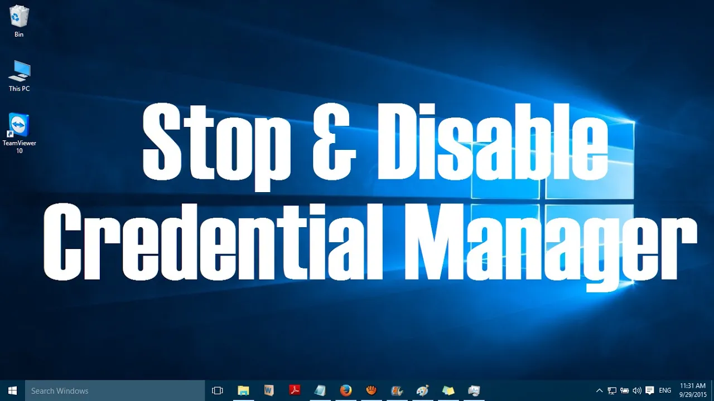Click the battery power tray icon
Viewport: 714px width, 401px height.
[625, 390]
